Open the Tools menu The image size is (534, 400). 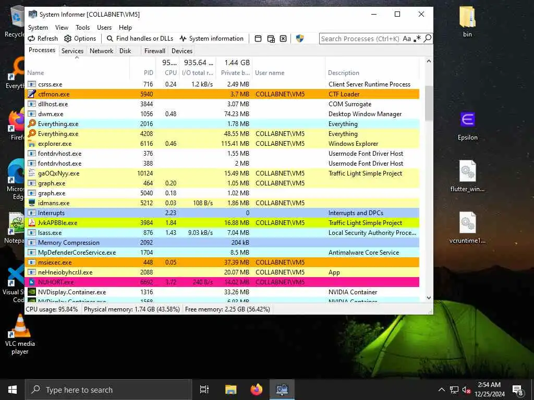pyautogui.click(x=82, y=28)
